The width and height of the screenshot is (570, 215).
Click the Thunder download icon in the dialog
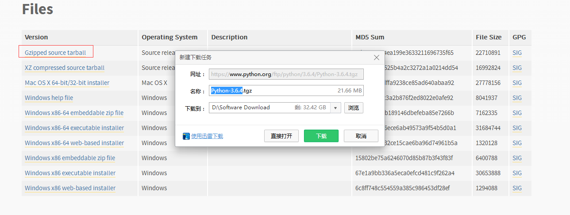(x=186, y=136)
